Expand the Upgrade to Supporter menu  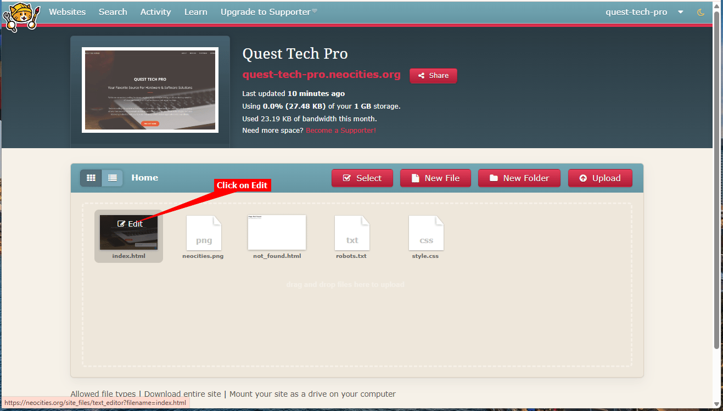point(269,12)
